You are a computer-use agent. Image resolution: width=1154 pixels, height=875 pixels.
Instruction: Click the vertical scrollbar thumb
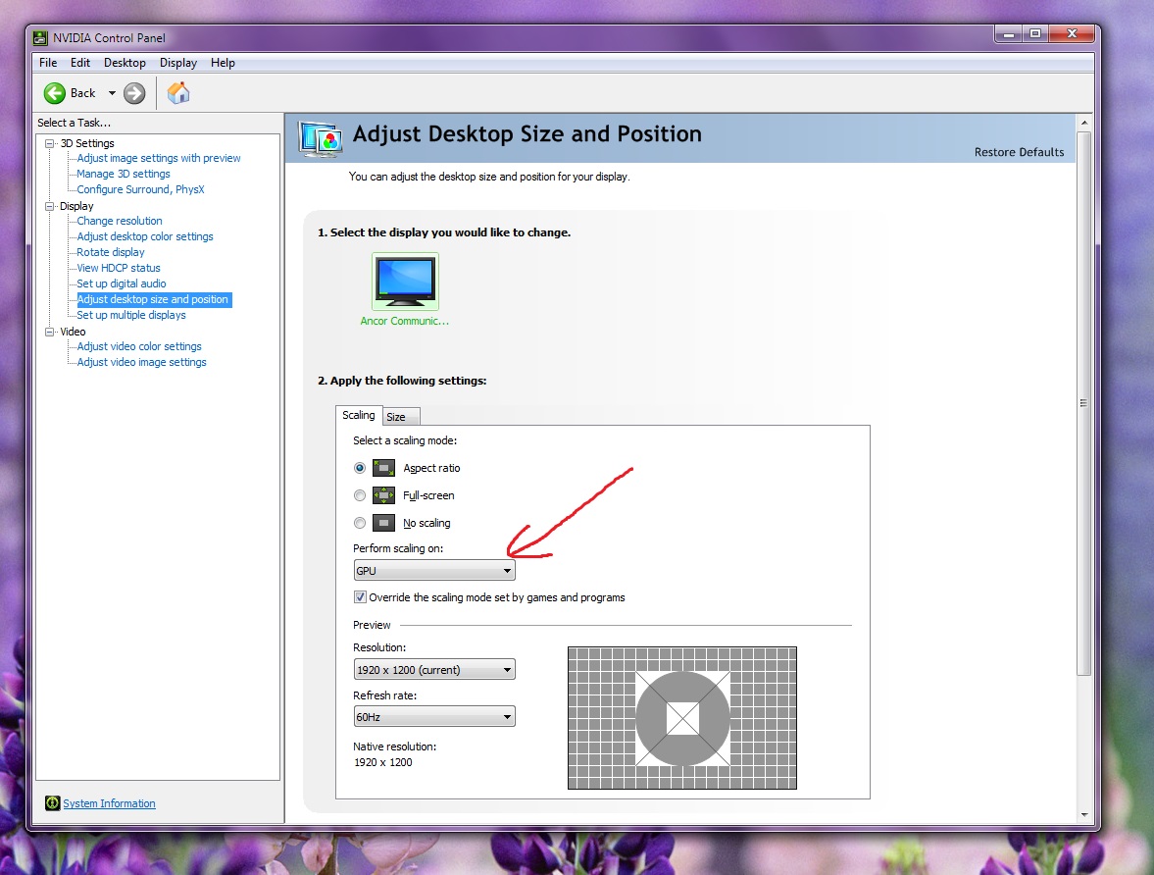[1083, 403]
